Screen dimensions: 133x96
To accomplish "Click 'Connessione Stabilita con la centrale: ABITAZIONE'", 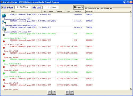I will 20,25.
